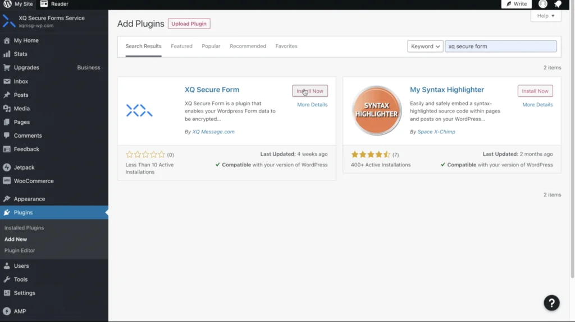
Task: Click the XQ Secure Form plugin logo
Action: pos(139,110)
